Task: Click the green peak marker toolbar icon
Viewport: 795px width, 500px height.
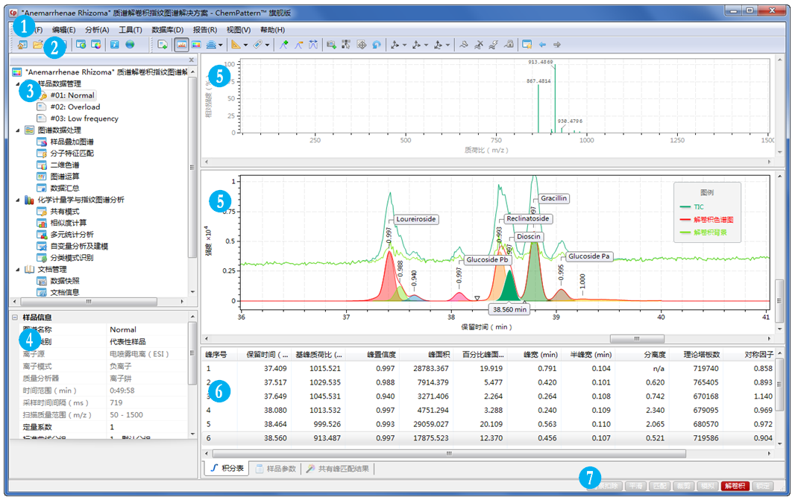Action: coord(283,45)
